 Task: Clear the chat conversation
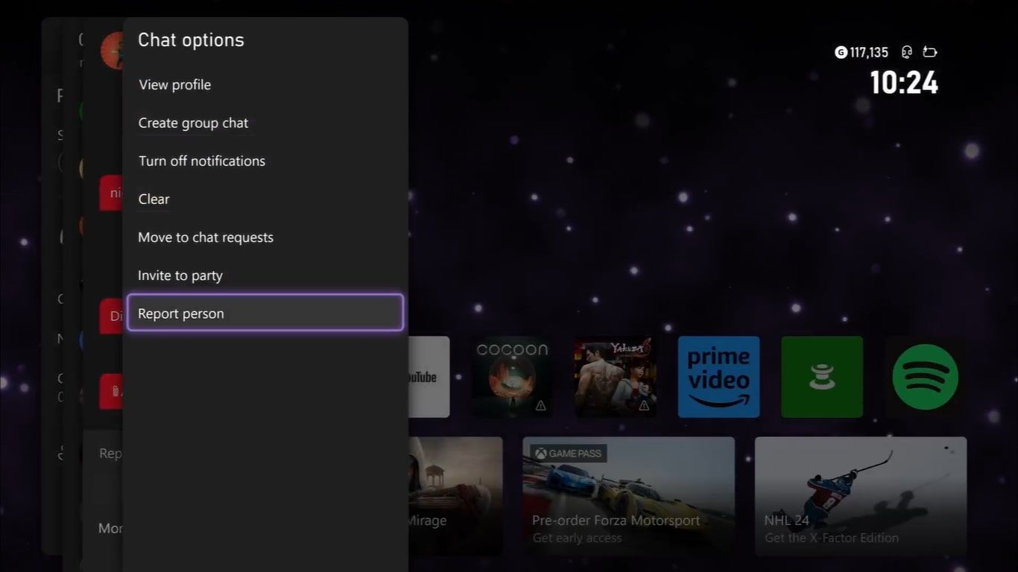pos(154,199)
